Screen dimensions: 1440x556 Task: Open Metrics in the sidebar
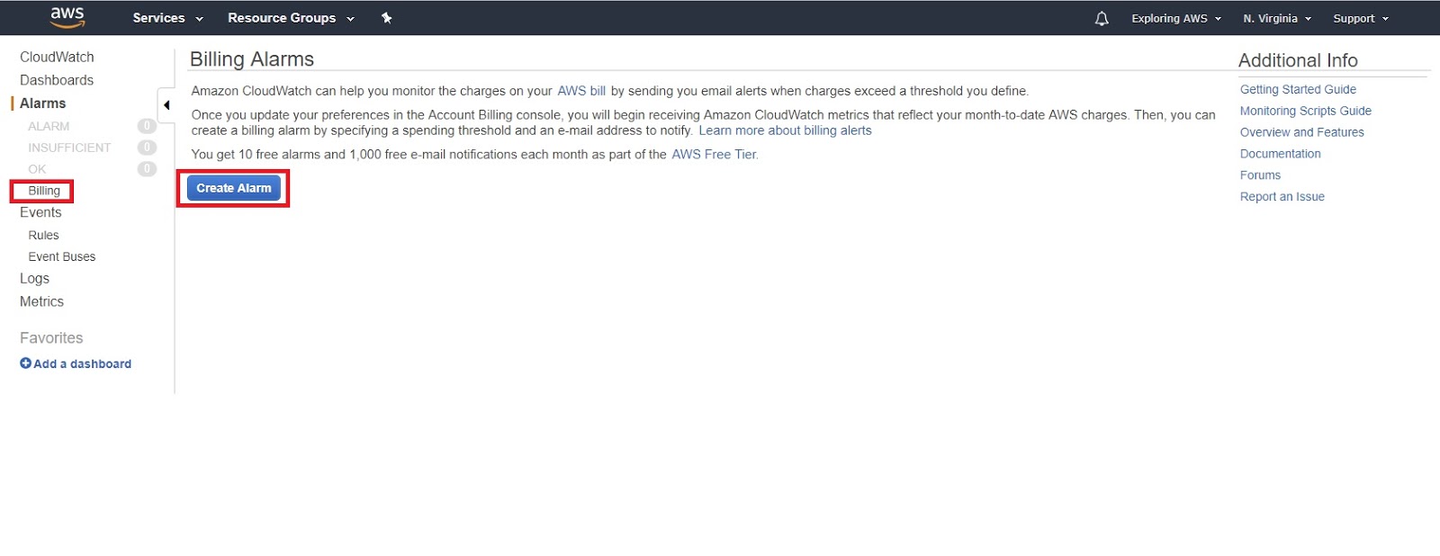click(x=41, y=301)
